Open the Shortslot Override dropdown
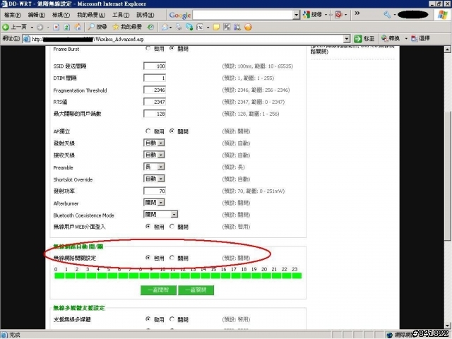This screenshot has width=452, height=339. (154, 179)
